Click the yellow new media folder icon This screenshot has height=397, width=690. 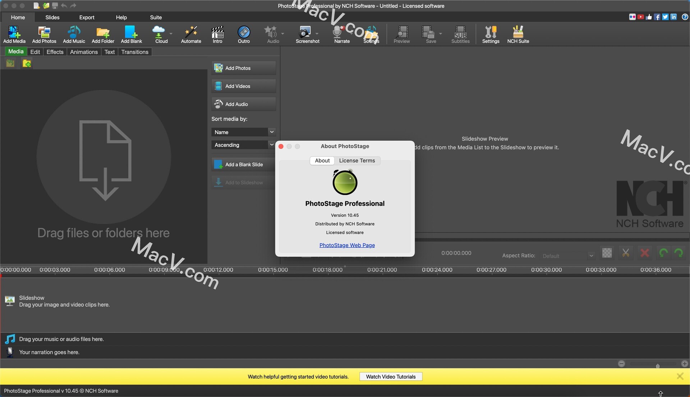pyautogui.click(x=27, y=64)
